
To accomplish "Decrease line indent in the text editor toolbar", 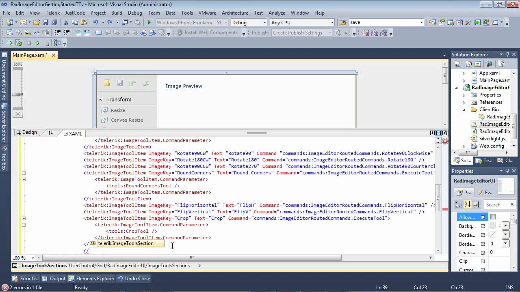I will [x=57, y=32].
